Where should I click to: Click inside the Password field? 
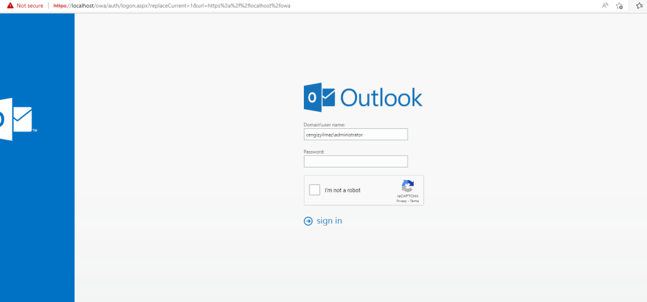(x=356, y=161)
